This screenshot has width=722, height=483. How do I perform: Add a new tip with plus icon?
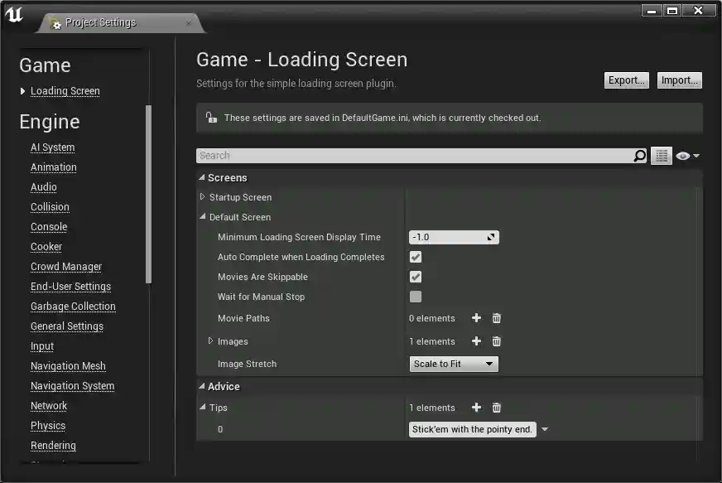(x=476, y=408)
